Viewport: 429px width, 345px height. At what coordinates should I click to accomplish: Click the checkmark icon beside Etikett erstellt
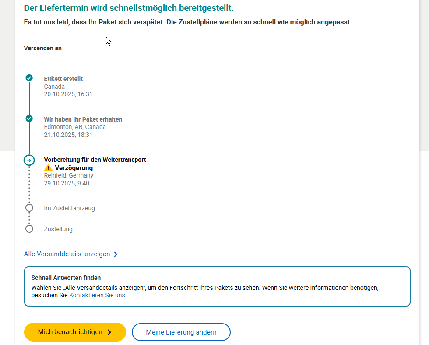pos(29,78)
